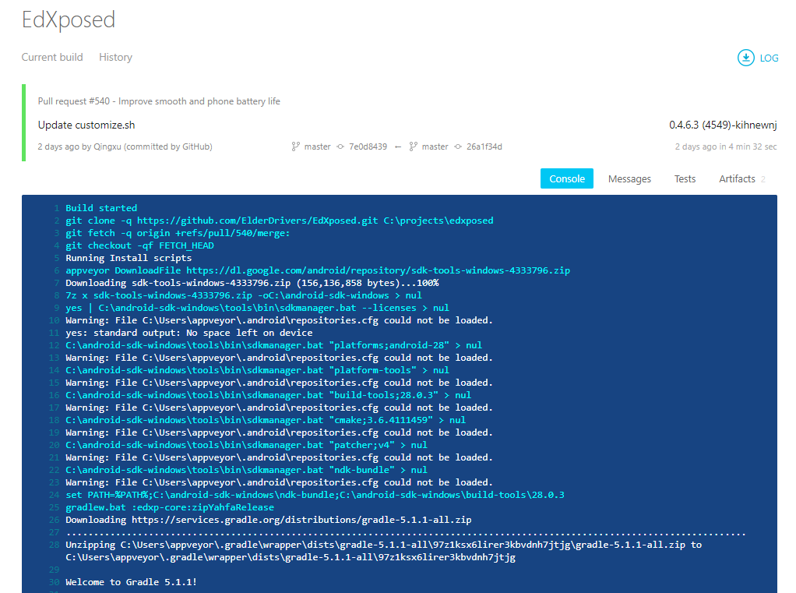Open the Console tab
The height and width of the screenshot is (593, 796).
566,178
